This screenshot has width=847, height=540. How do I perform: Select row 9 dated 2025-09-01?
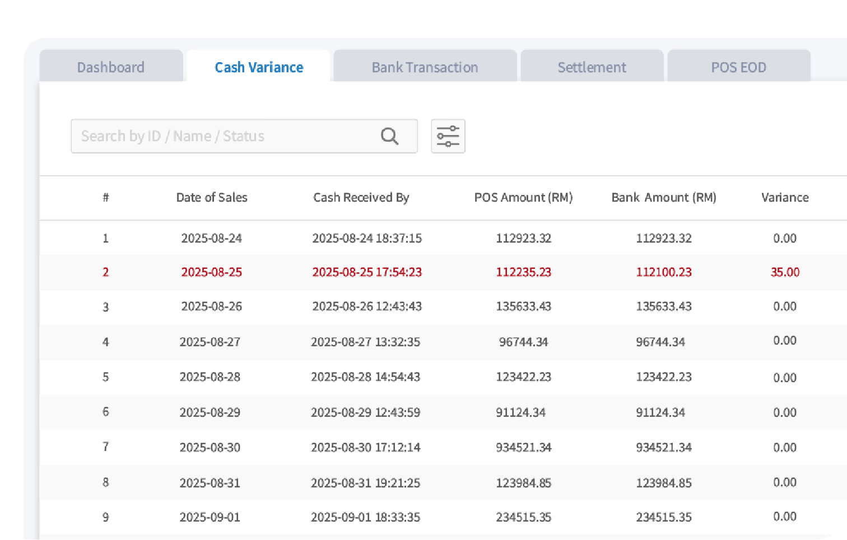click(443, 517)
